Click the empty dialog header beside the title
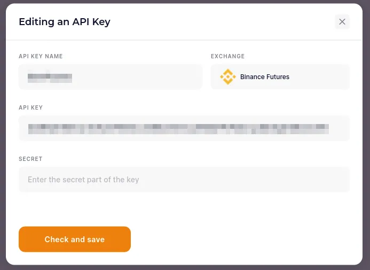This screenshot has height=270, width=370. [224, 22]
